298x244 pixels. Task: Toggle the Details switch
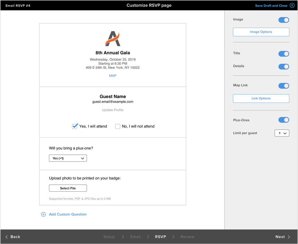click(x=284, y=67)
